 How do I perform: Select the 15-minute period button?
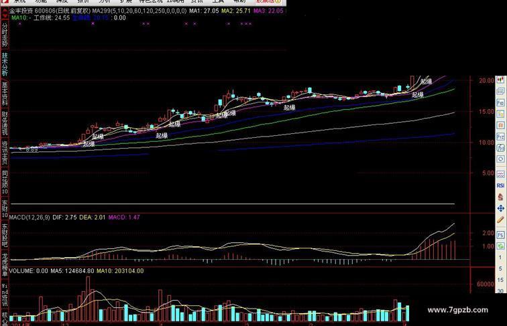[x=500, y=280]
